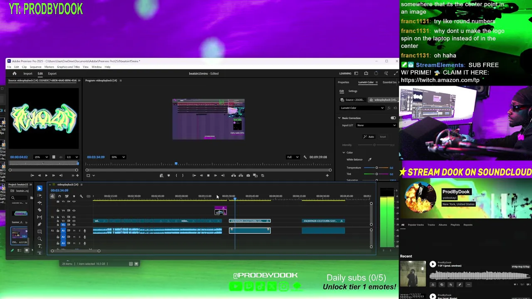Click the Program monitor settings wrench
Image resolution: width=532 pixels, height=299 pixels.
tap(305, 157)
